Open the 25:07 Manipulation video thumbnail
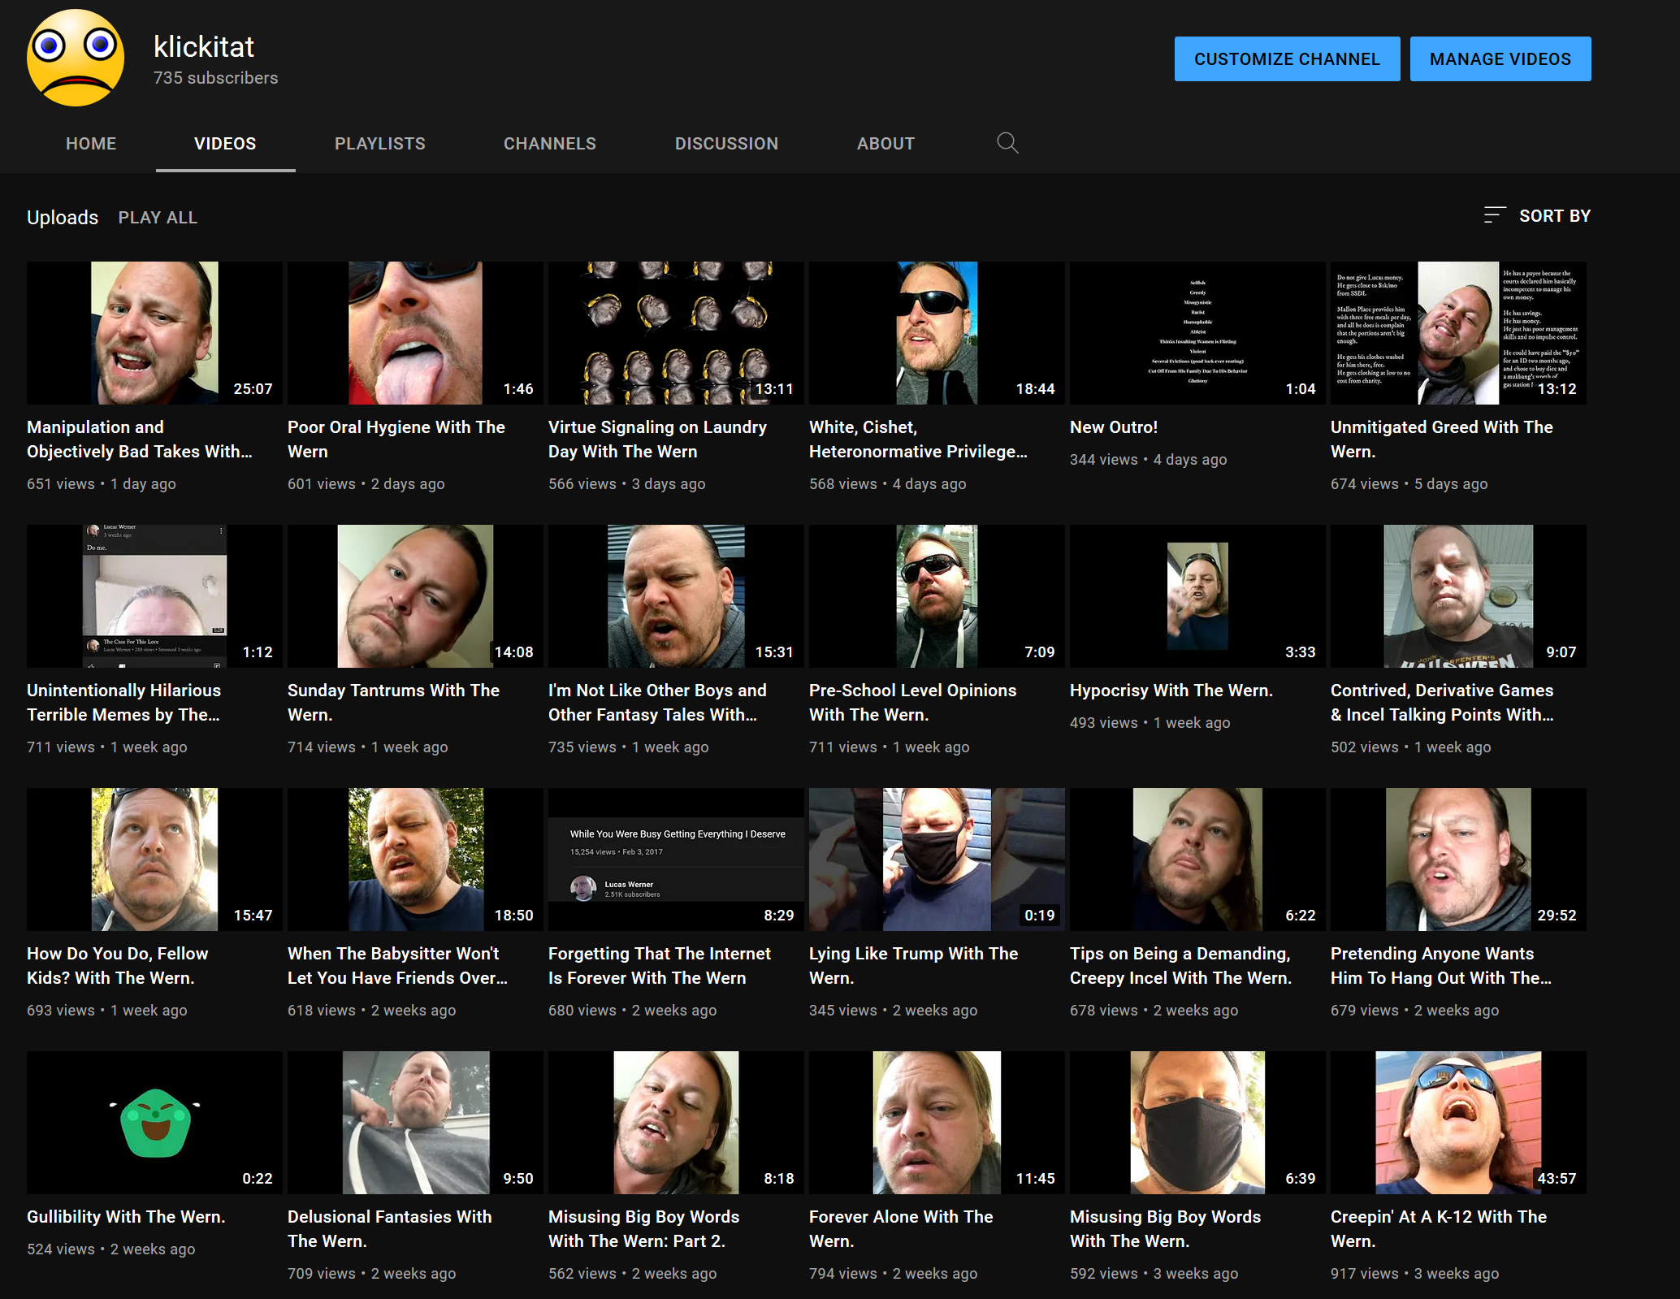This screenshot has height=1299, width=1680. coord(154,333)
